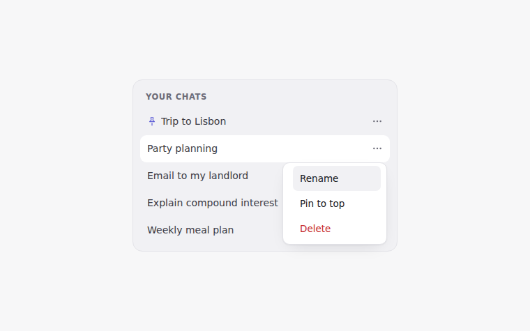
Task: Click the red Delete menu option
Action: (x=337, y=229)
